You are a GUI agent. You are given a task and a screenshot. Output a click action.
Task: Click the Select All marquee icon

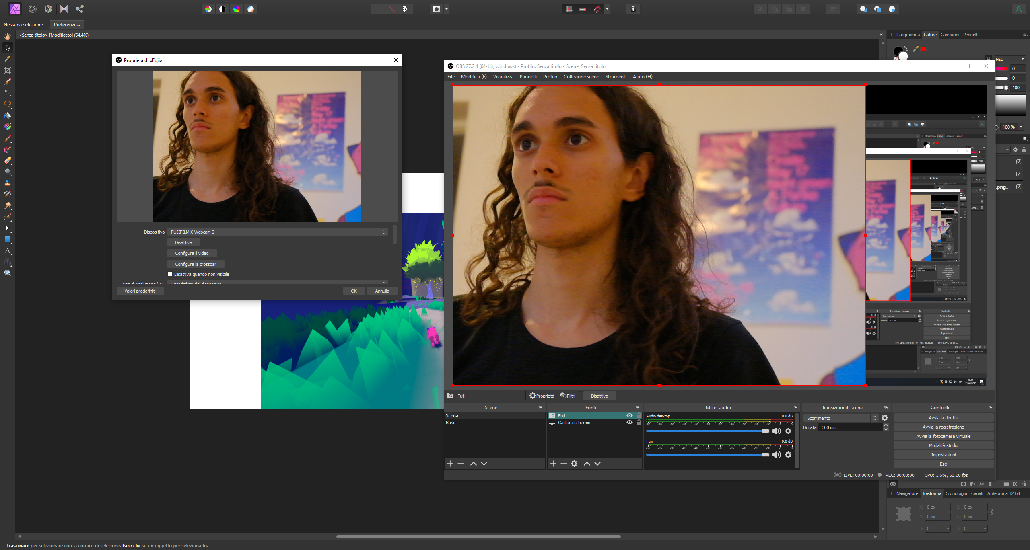[378, 9]
